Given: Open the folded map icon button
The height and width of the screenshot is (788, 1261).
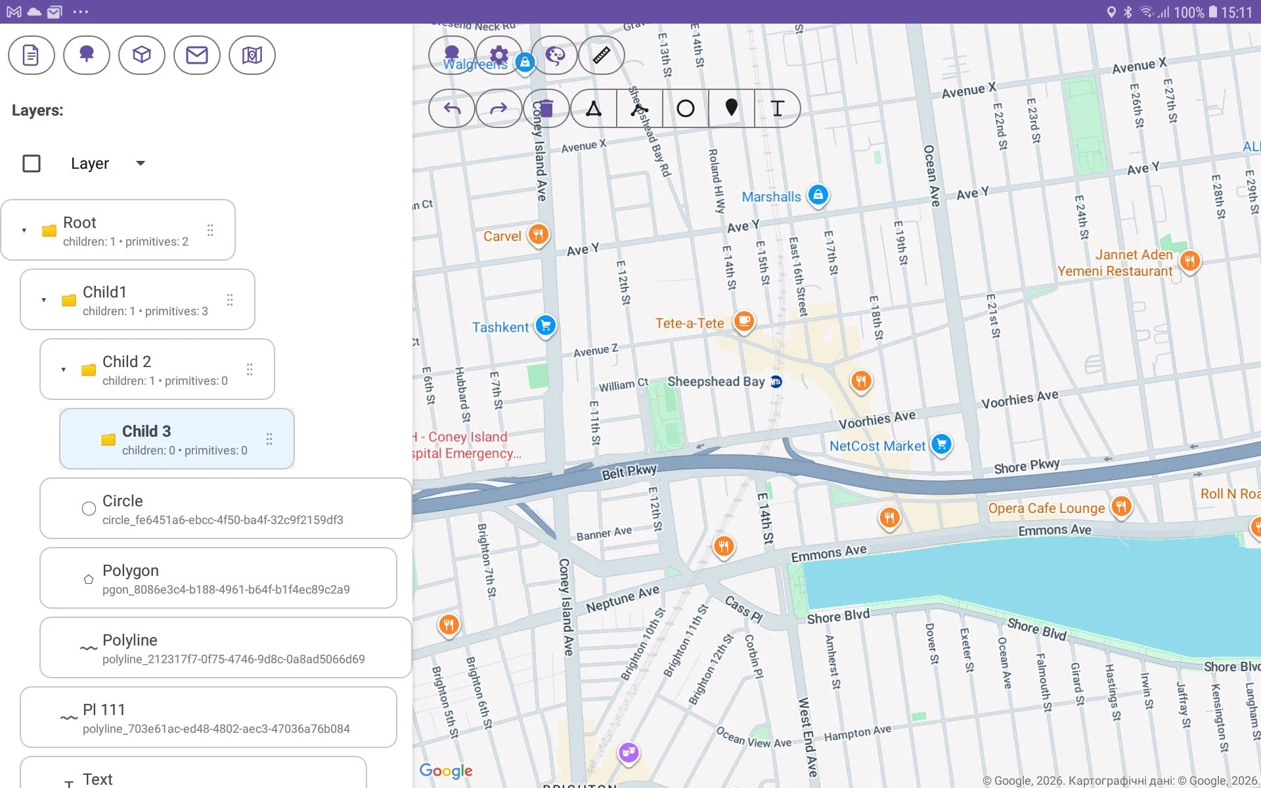Looking at the screenshot, I should [x=252, y=55].
